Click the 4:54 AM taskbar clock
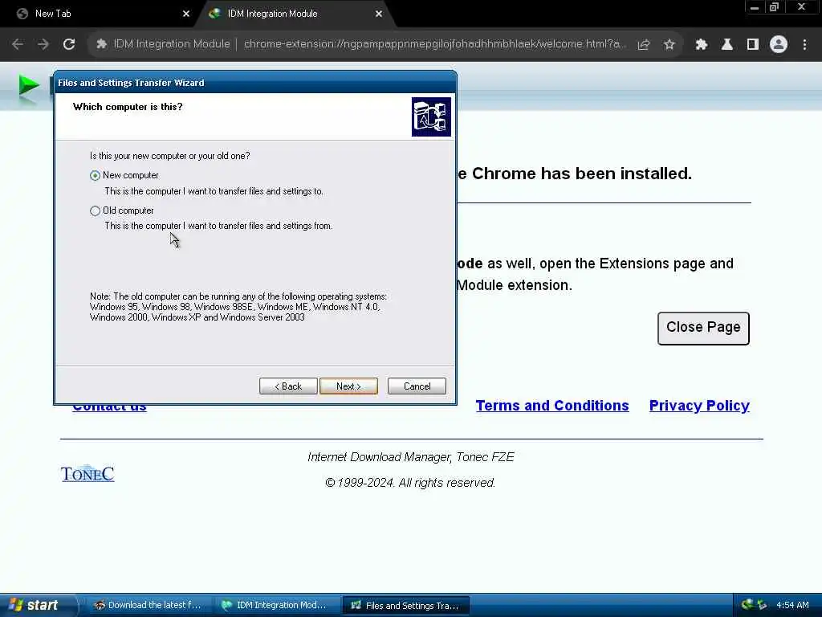Screen dimensions: 822x617 click(792, 605)
